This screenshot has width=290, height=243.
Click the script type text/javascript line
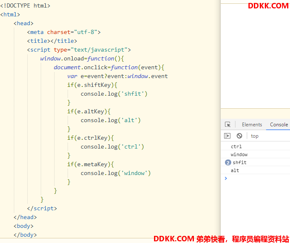click(79, 50)
